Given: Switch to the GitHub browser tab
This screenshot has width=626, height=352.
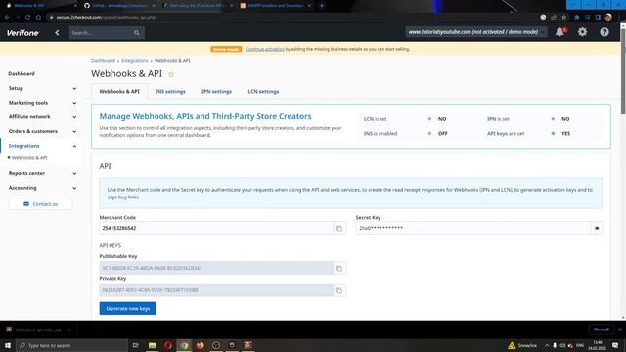Looking at the screenshot, I should point(119,6).
